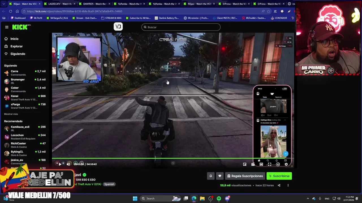The image size is (362, 203).
Task: Open volume control in system tray
Action: (x=339, y=198)
